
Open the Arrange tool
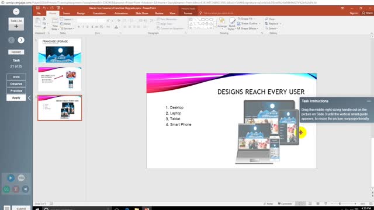pyautogui.click(x=222, y=23)
